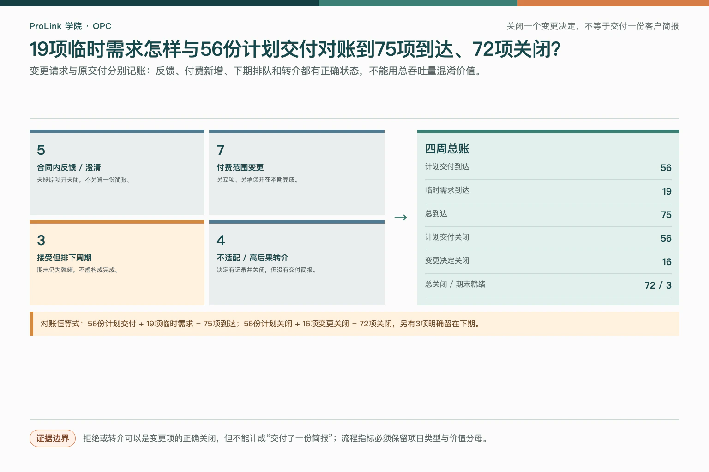Select the main title starting with 19项临时需求
This screenshot has width=709, height=472.
tap(295, 49)
